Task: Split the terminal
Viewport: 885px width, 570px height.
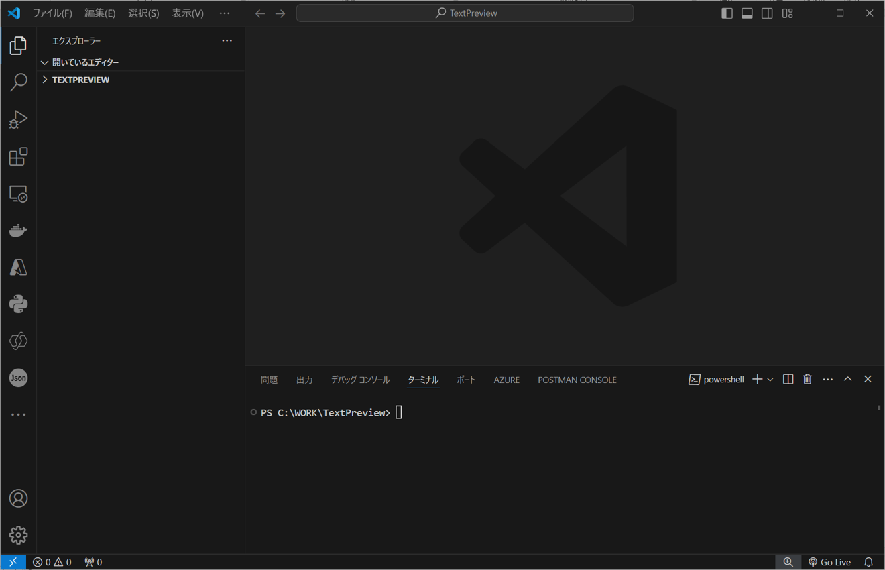Action: pos(788,380)
